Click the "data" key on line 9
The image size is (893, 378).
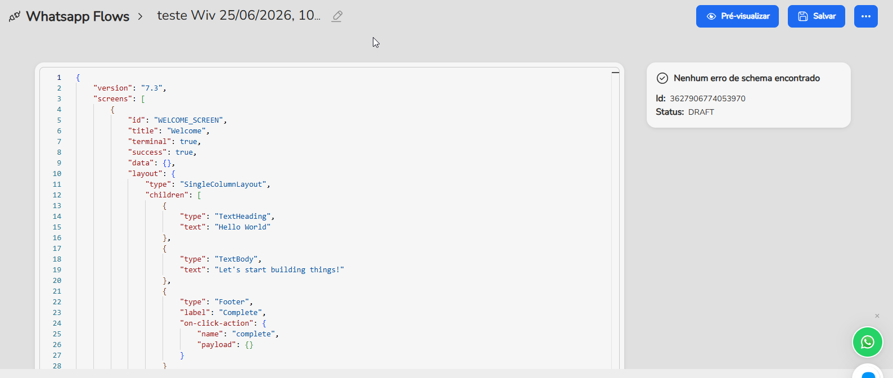[141, 163]
